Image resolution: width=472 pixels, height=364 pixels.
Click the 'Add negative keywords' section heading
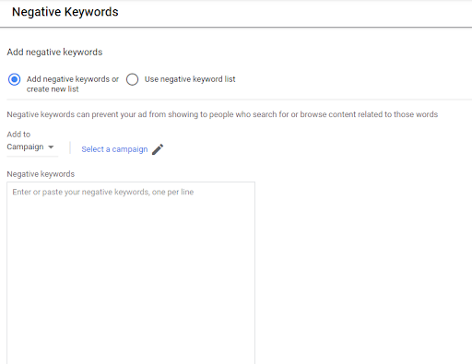pyautogui.click(x=54, y=53)
